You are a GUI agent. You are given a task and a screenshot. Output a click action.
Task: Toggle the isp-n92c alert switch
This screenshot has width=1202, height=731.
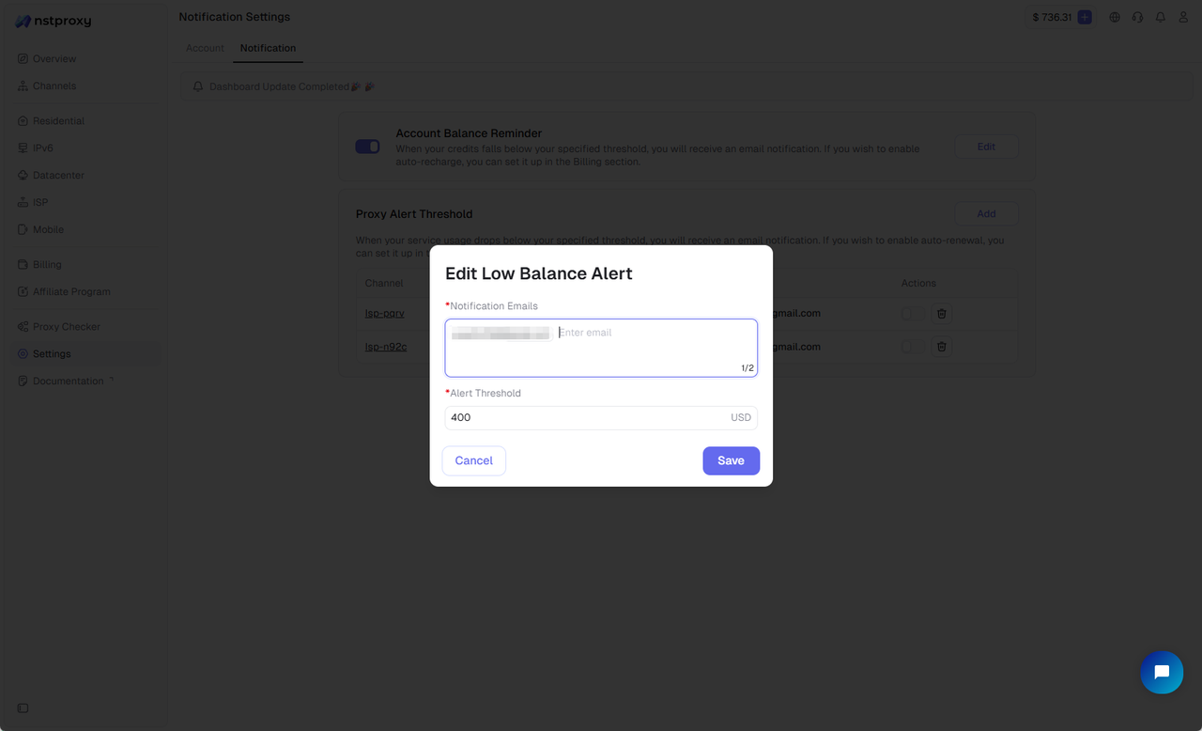click(x=913, y=347)
